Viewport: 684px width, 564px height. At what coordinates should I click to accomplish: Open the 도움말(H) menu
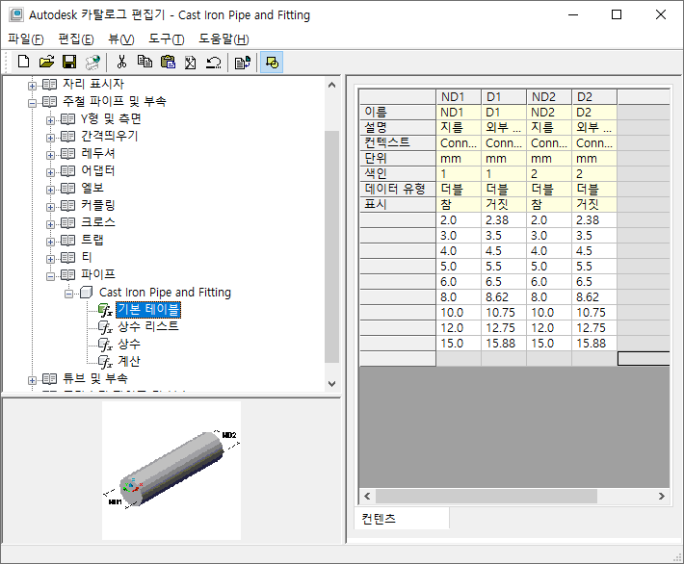click(224, 39)
